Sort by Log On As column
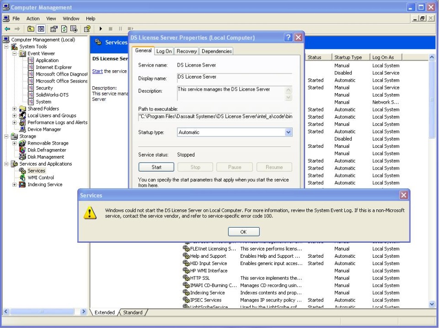This screenshot has width=439, height=328. click(x=386, y=57)
